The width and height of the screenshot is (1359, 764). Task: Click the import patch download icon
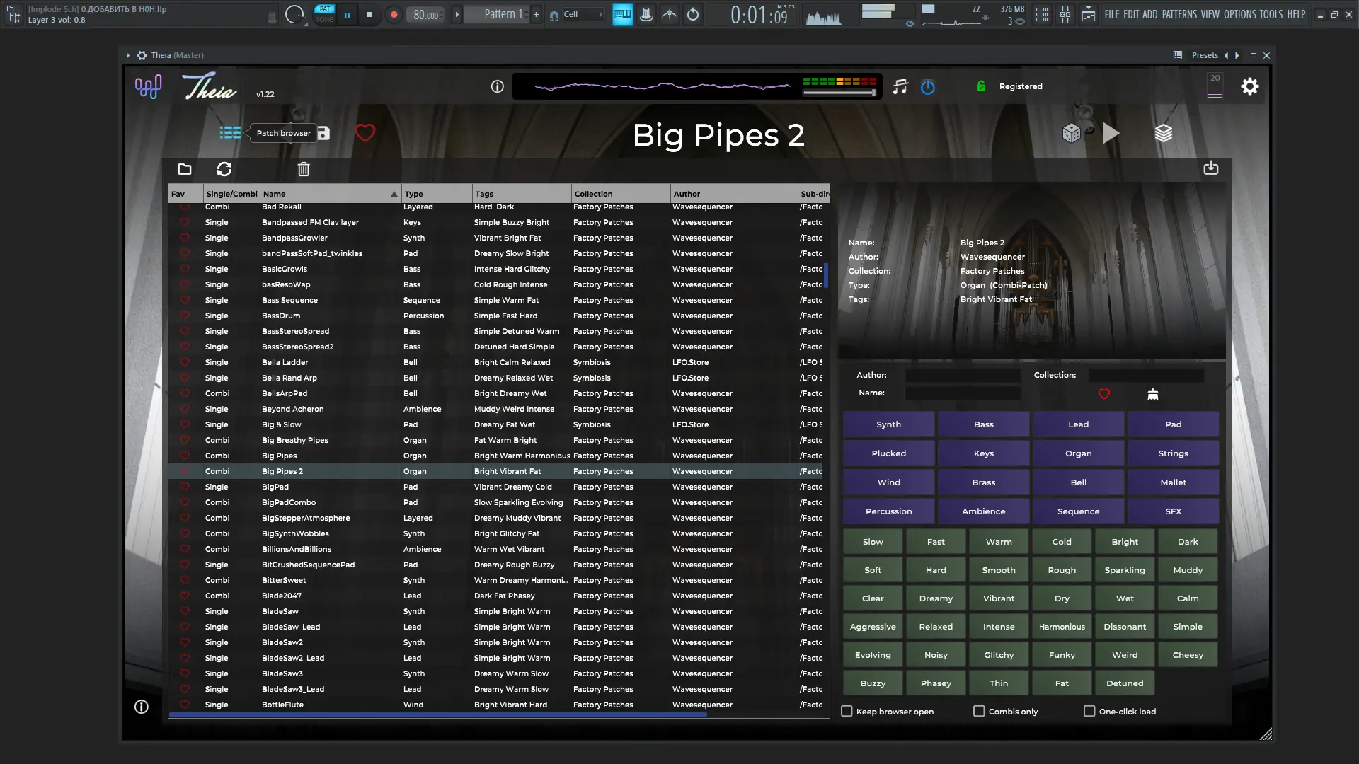click(1211, 168)
